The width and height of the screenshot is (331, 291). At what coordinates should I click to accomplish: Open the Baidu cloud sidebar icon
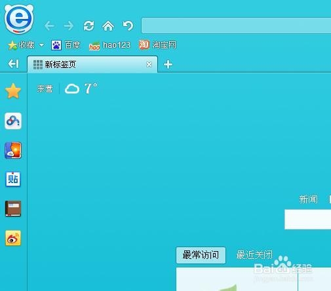click(x=13, y=121)
